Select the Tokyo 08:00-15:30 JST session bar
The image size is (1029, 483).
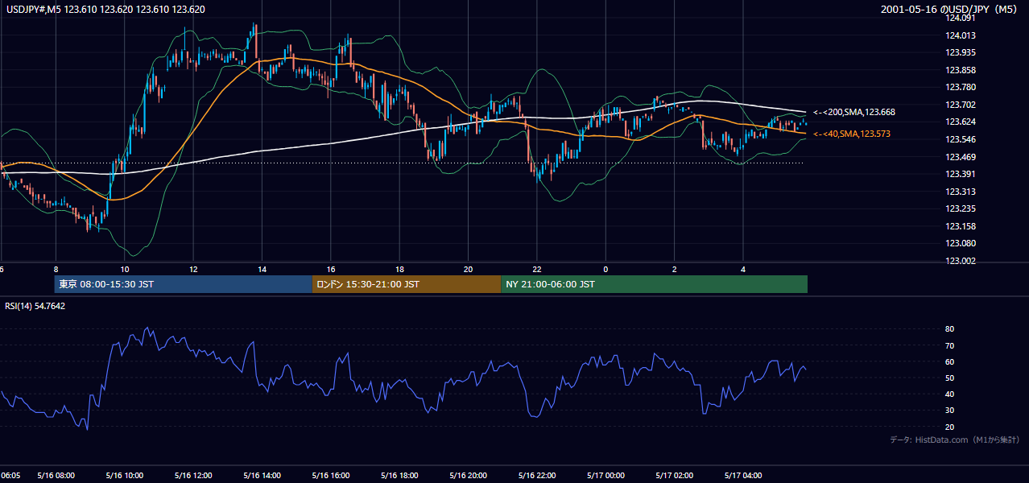183,284
